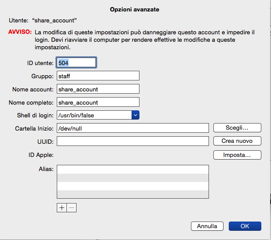This screenshot has width=271, height=240.
Task: Focus the Gruppo field containing staff
Action: tap(98, 76)
